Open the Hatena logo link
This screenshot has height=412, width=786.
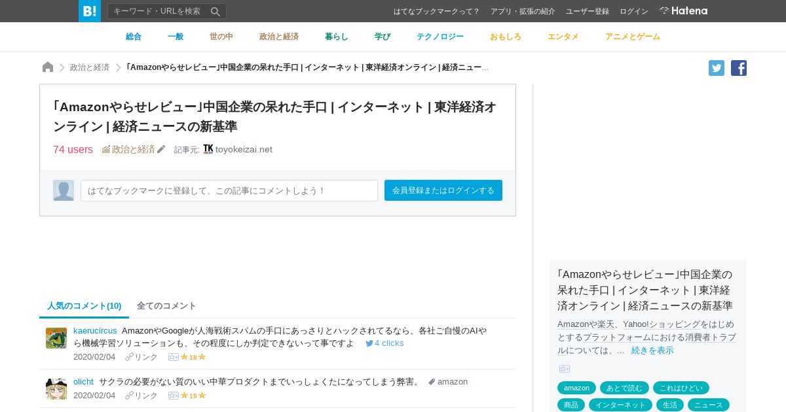tap(683, 11)
